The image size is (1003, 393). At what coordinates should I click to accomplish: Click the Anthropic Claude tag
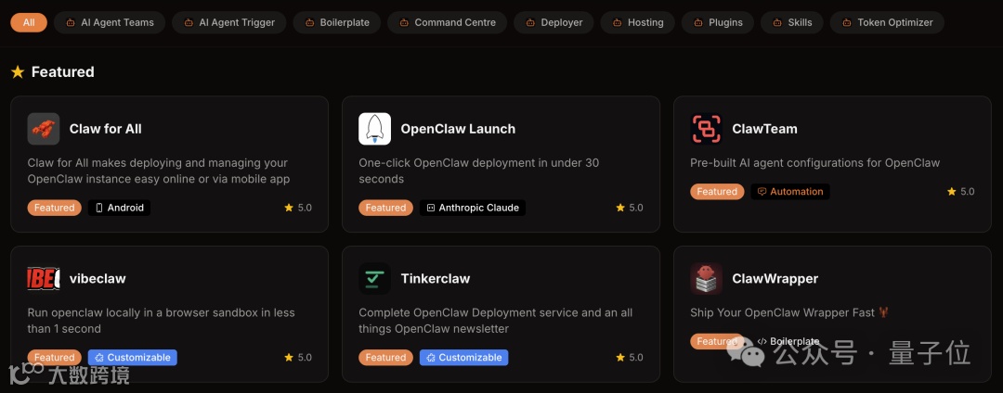(x=473, y=208)
